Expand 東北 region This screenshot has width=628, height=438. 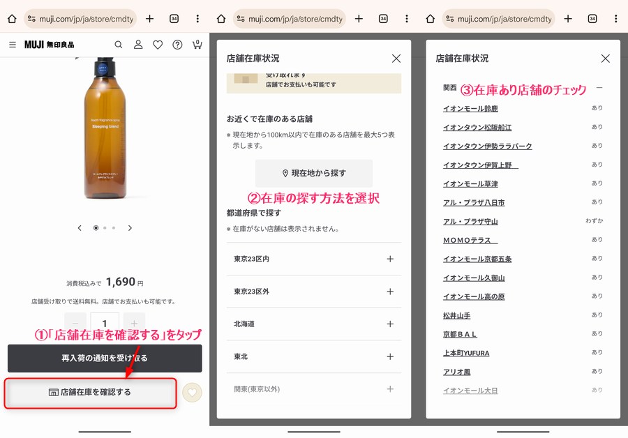[x=314, y=356]
